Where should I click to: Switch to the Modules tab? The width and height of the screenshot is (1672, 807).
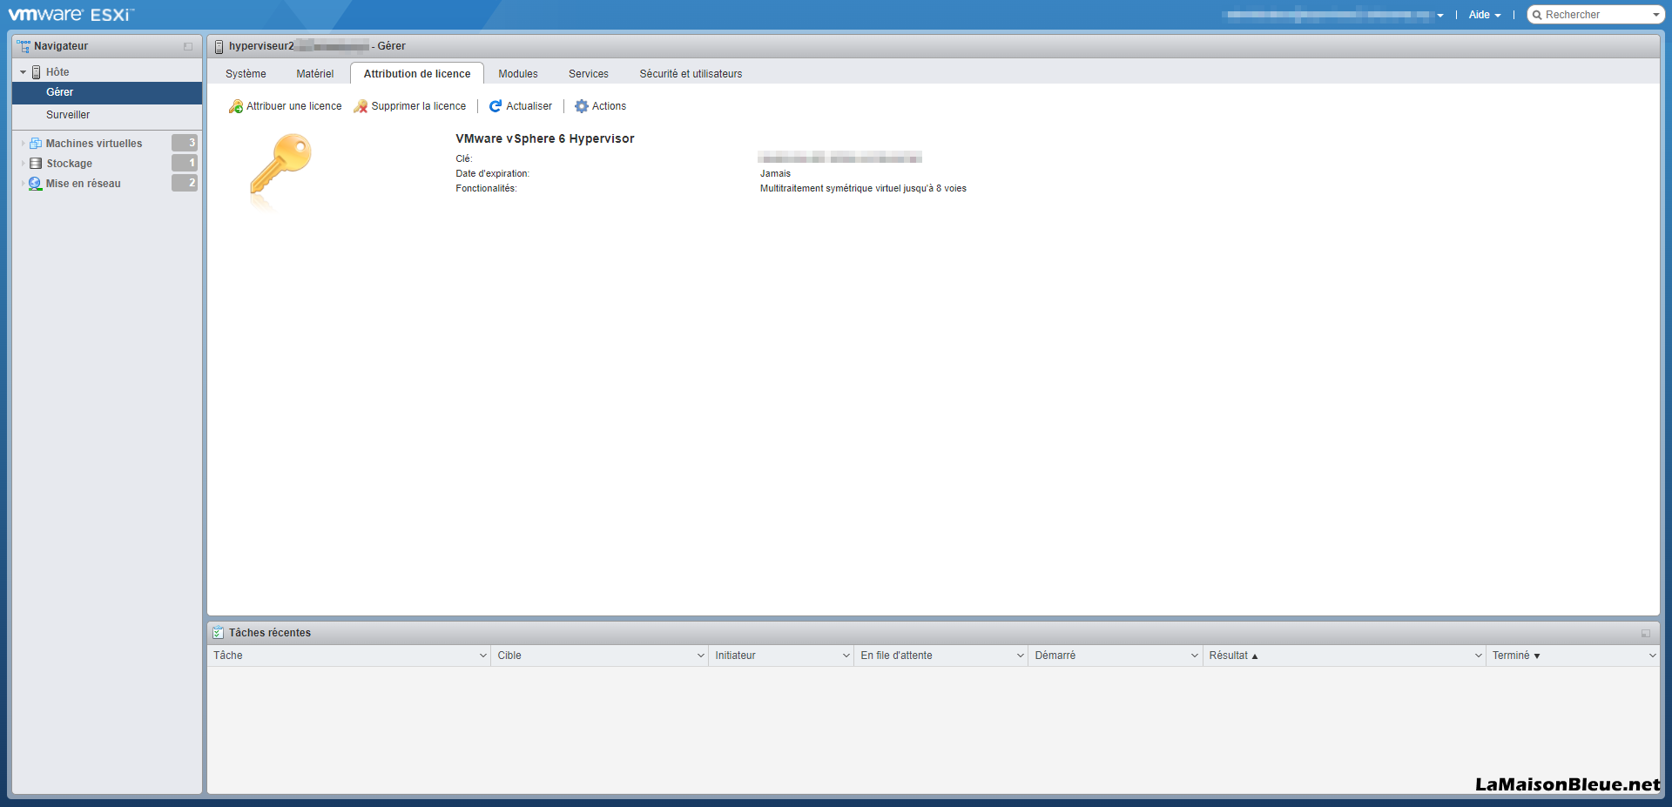tap(518, 74)
